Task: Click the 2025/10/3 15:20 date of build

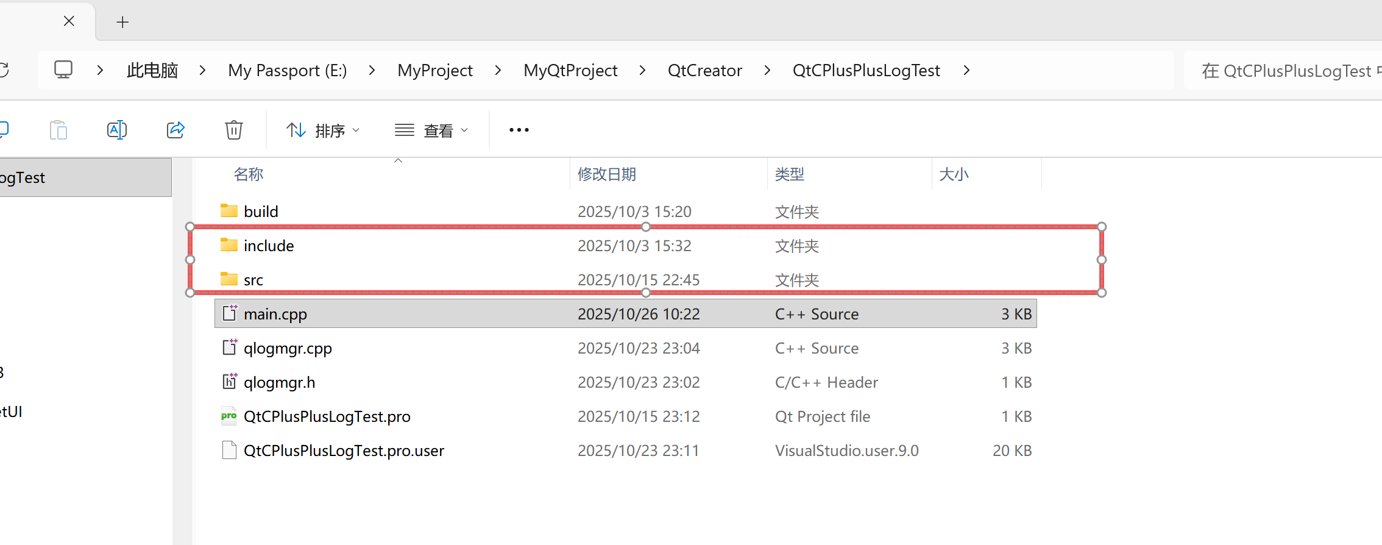Action: click(634, 212)
